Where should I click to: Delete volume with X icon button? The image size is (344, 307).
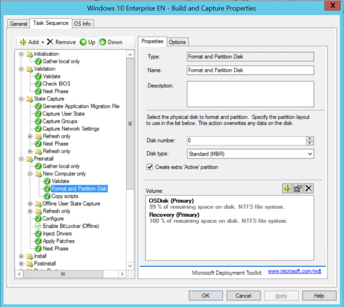(308, 188)
